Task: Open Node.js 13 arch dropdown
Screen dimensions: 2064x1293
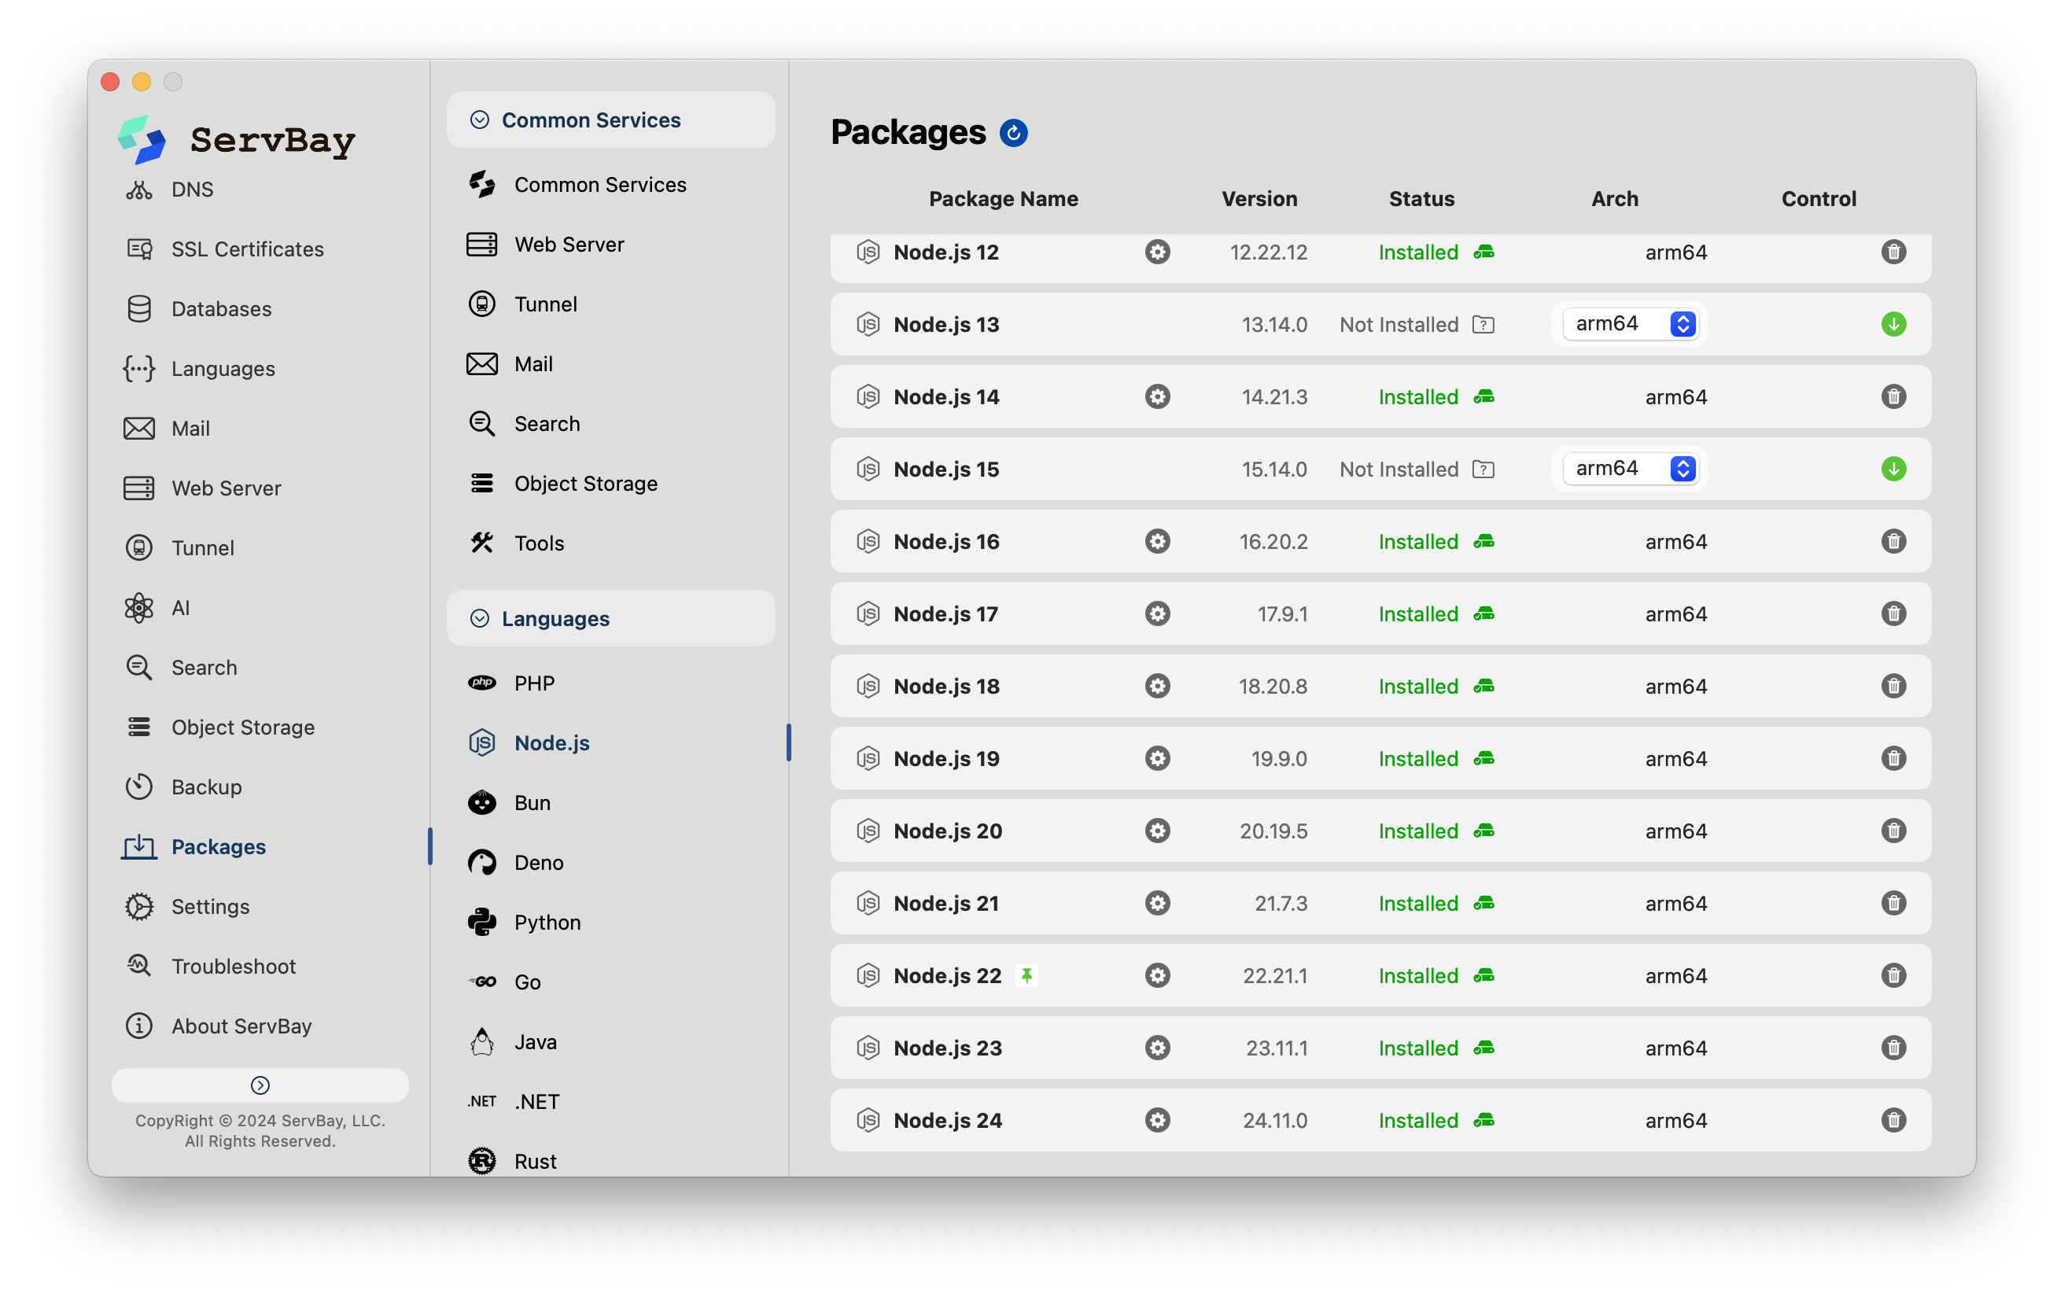Action: [1631, 324]
